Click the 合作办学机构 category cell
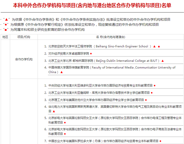The height and width of the screenshot is (144, 184). click(24, 59)
